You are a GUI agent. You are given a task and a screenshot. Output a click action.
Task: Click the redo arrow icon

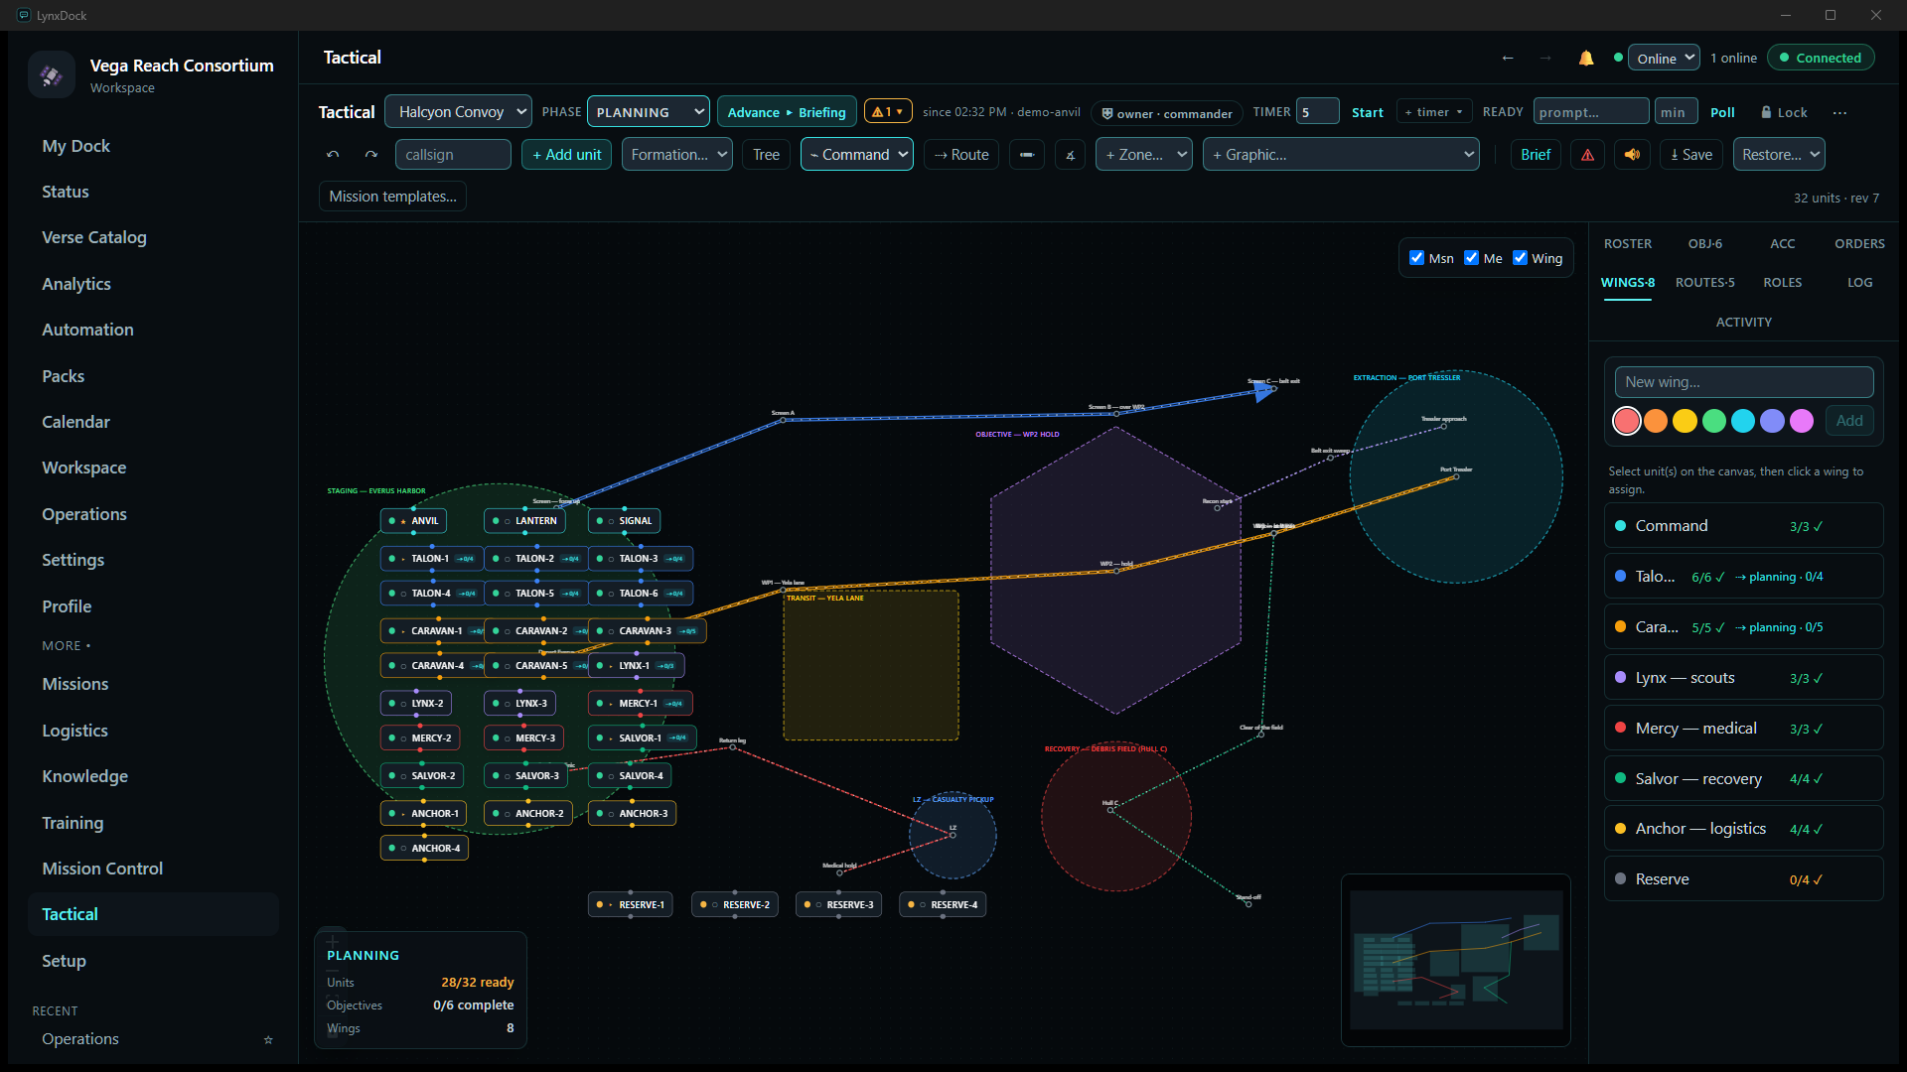370,155
